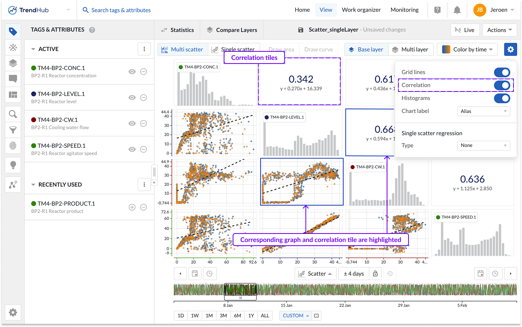The height and width of the screenshot is (327, 522).
Task: Select the 1W time range button
Action: click(x=195, y=316)
